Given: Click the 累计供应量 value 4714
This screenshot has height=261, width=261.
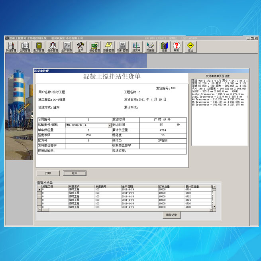Looking at the screenshot, I should (163, 130).
